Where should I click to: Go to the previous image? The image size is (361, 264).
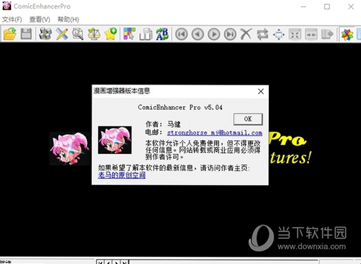tap(197, 34)
